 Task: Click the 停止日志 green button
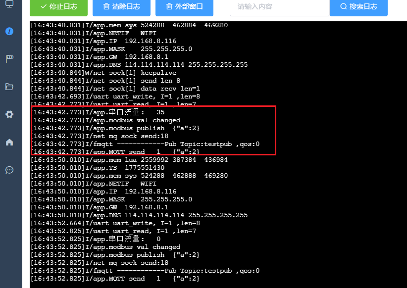(58, 7)
